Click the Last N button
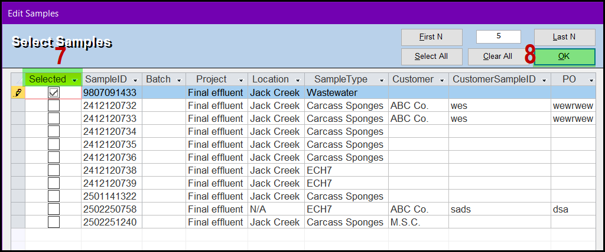The width and height of the screenshot is (605, 252). click(x=564, y=37)
